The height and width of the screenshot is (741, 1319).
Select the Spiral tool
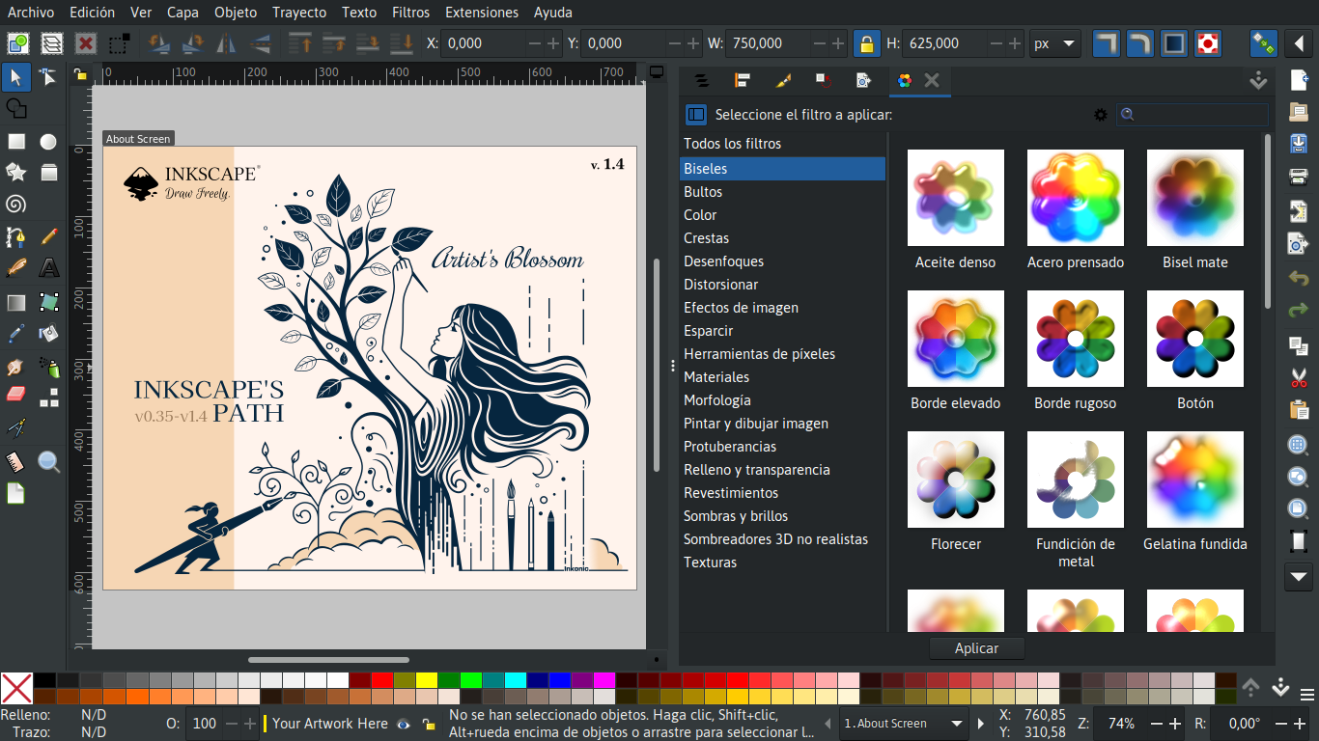(16, 204)
